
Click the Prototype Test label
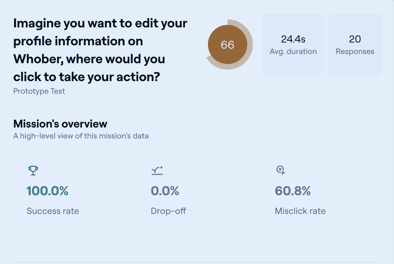39,91
